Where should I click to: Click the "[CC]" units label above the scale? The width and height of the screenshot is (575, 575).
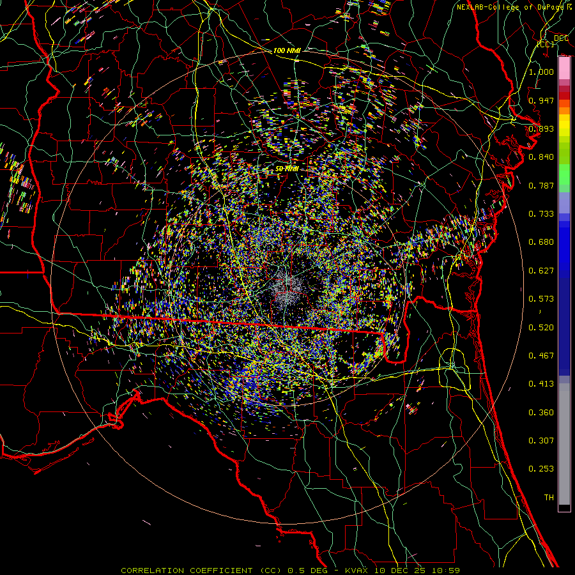click(x=546, y=44)
